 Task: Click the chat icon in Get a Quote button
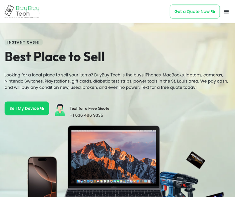click(213, 12)
